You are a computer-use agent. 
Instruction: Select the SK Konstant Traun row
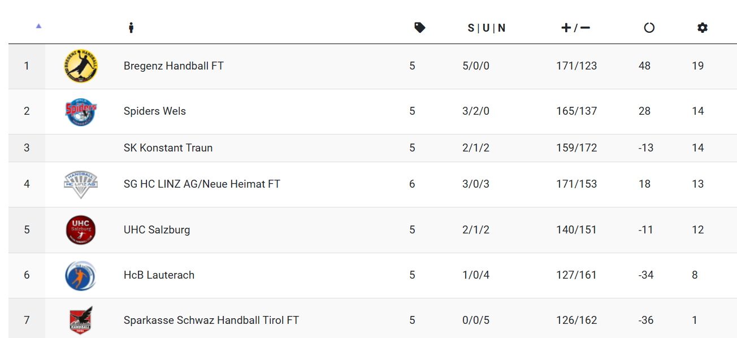[372, 148]
